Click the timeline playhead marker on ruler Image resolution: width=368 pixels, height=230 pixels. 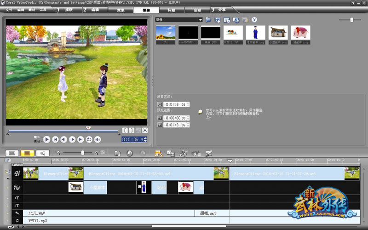pos(230,161)
